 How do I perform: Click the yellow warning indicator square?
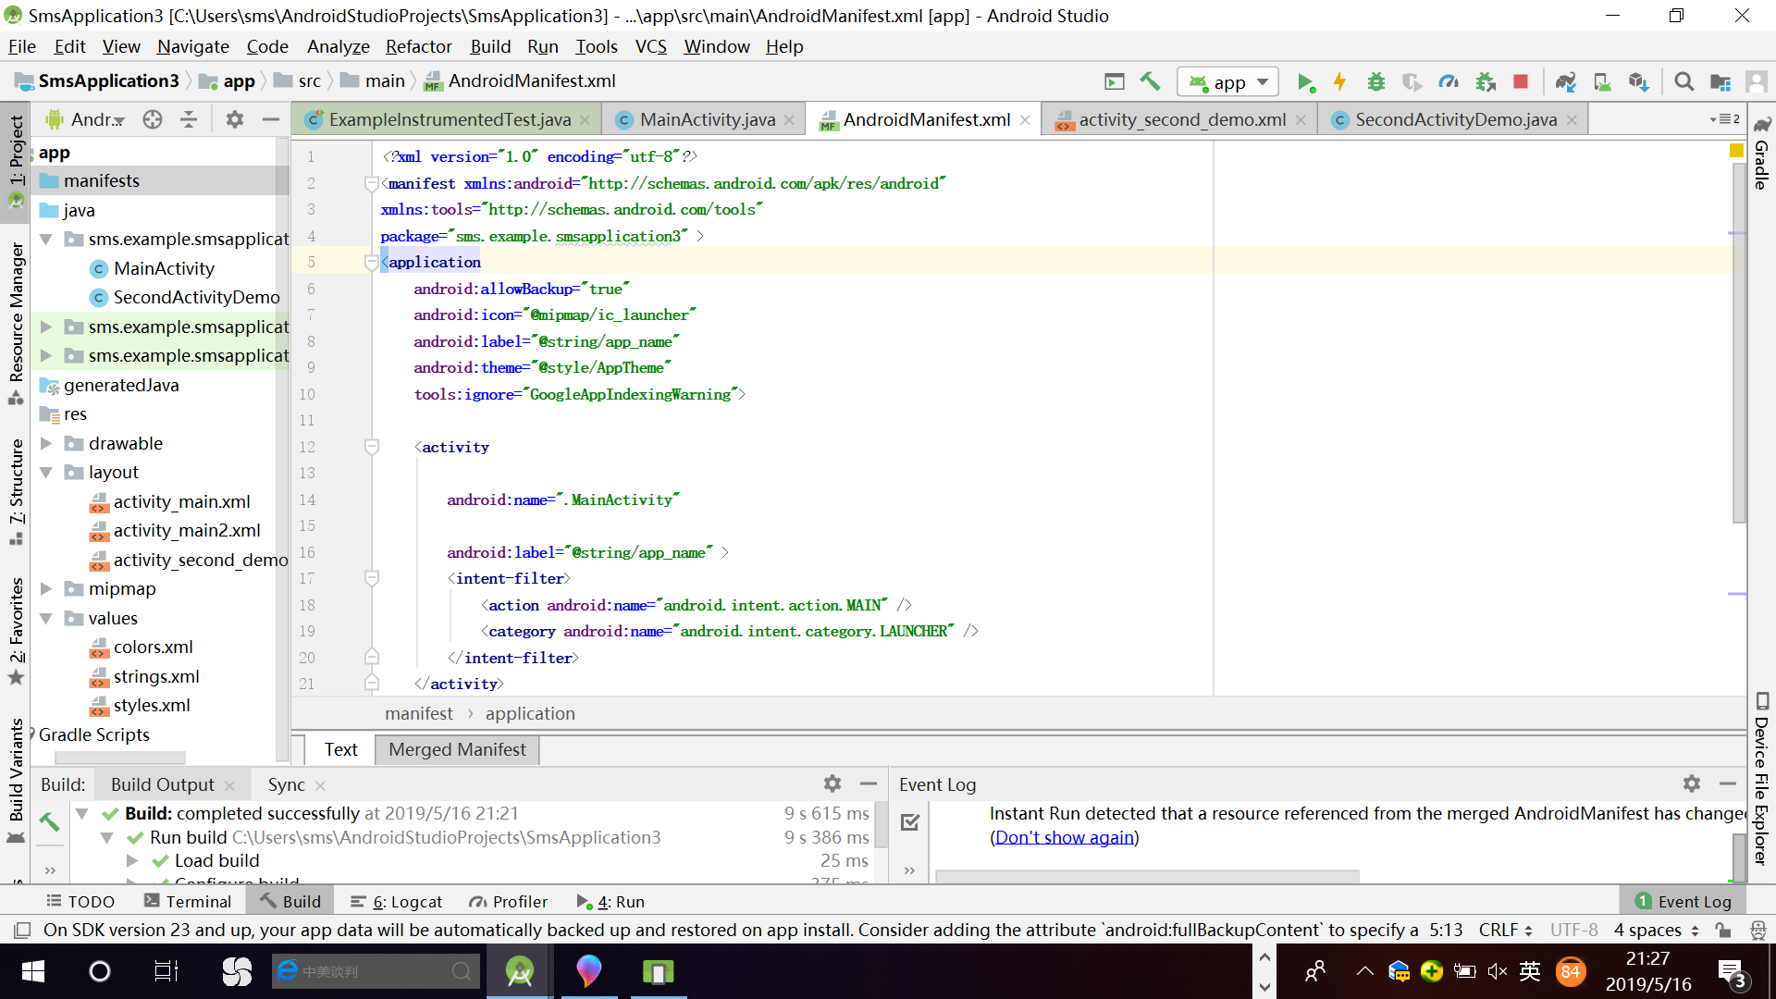click(1736, 151)
